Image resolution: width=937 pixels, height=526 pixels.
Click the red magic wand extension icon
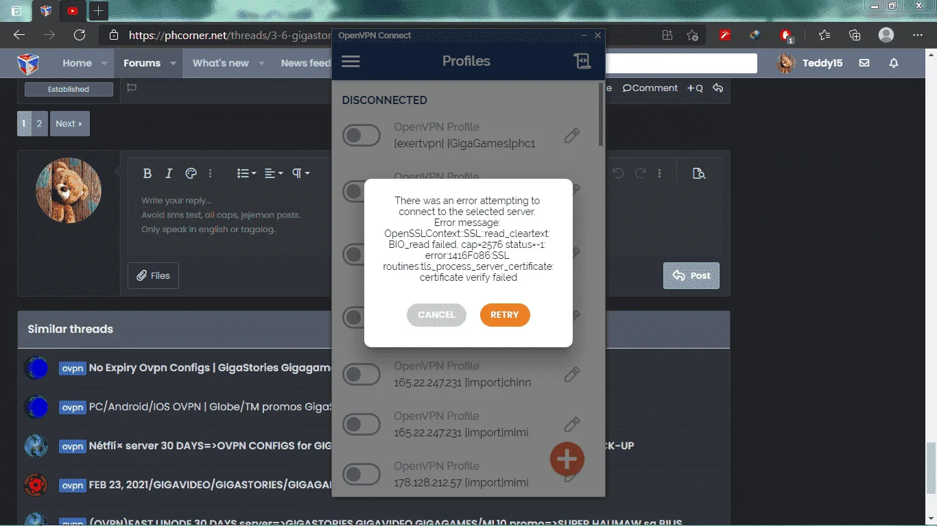click(x=725, y=35)
